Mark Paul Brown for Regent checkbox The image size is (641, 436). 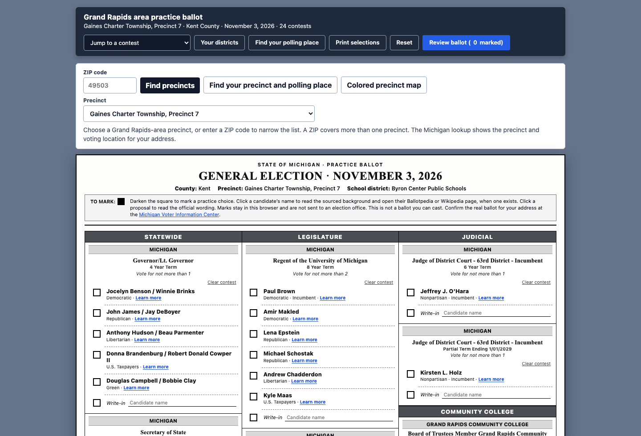254,292
